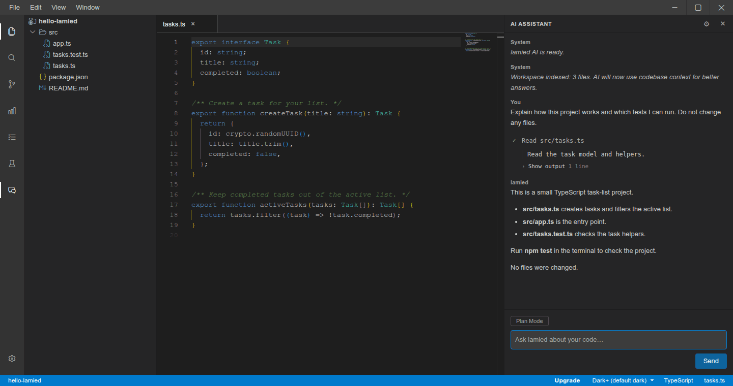The image size is (733, 386).
Task: Open the checklist tasks icon in activity bar
Action: [12, 137]
